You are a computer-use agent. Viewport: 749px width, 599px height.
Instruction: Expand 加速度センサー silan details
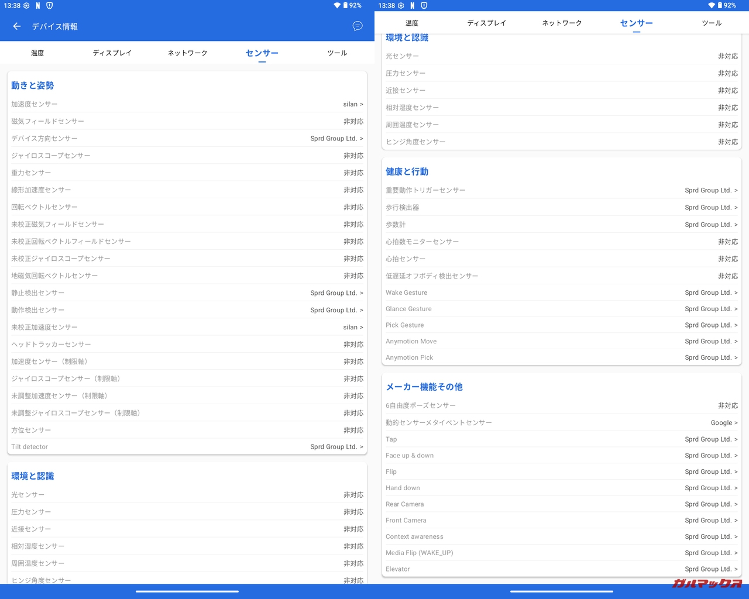(x=187, y=104)
